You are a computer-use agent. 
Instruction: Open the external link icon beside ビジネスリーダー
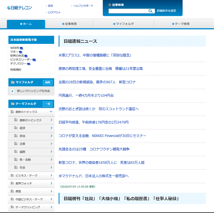[34, 60]
